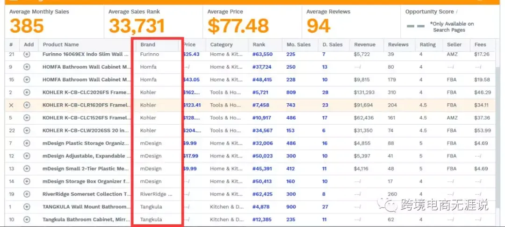Sort table by Rank column header

click(259, 45)
